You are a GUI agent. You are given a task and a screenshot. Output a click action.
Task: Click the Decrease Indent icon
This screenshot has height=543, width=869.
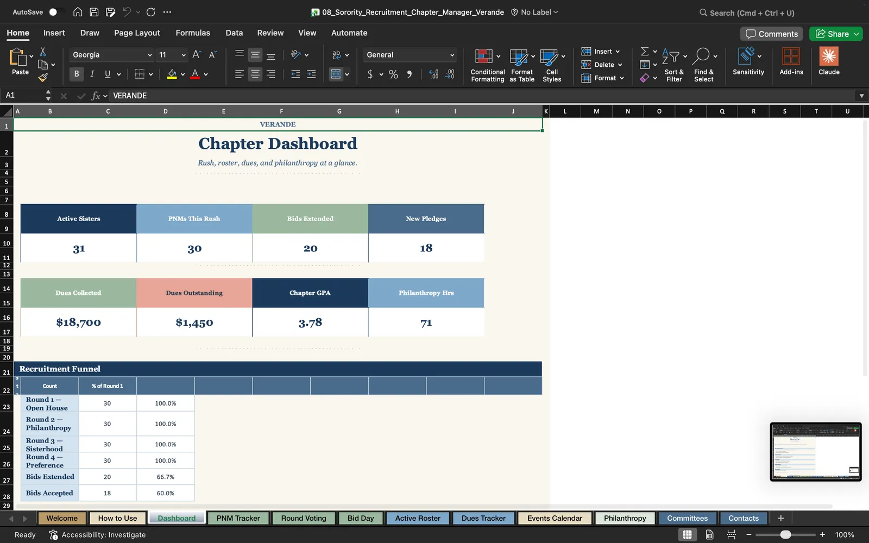pos(295,74)
